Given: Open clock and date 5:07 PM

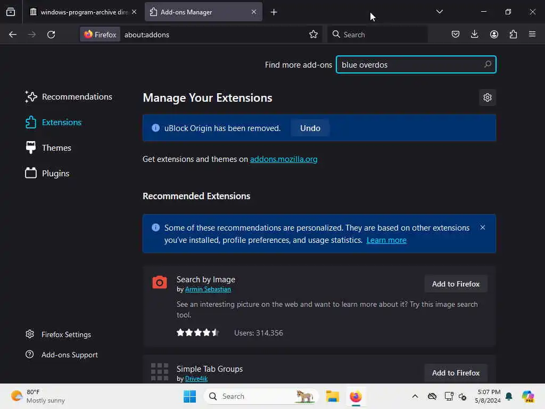Looking at the screenshot, I should coord(488,396).
